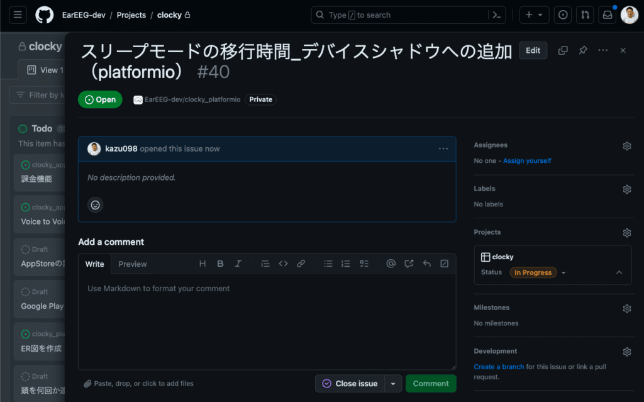This screenshot has height=402, width=644.
Task: Copy issue link icon next to Edit
Action: tap(563, 50)
